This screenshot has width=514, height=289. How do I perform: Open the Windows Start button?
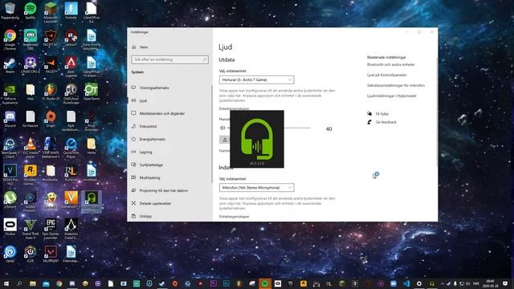(6, 283)
